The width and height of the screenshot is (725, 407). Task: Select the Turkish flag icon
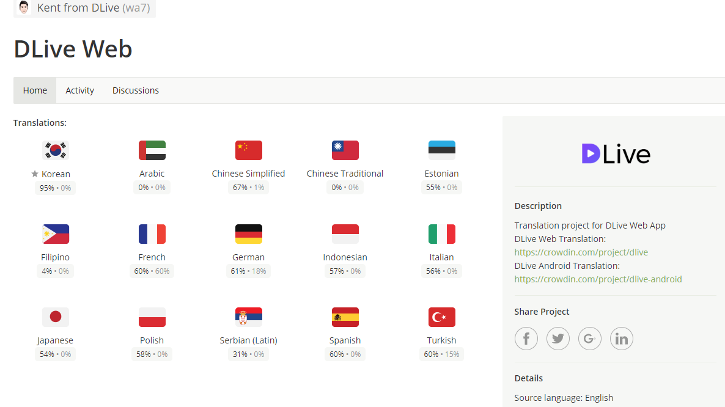click(x=442, y=317)
